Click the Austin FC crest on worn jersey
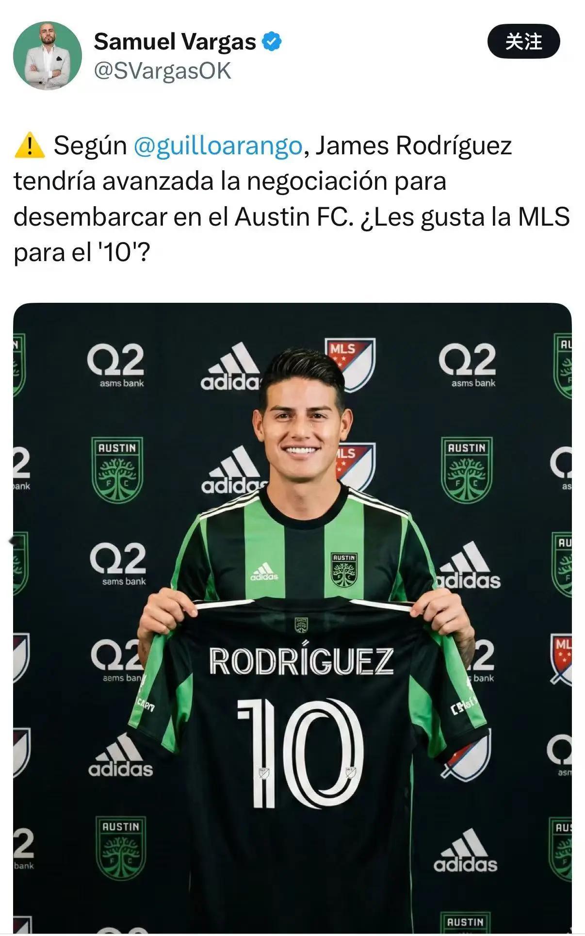 click(x=344, y=570)
